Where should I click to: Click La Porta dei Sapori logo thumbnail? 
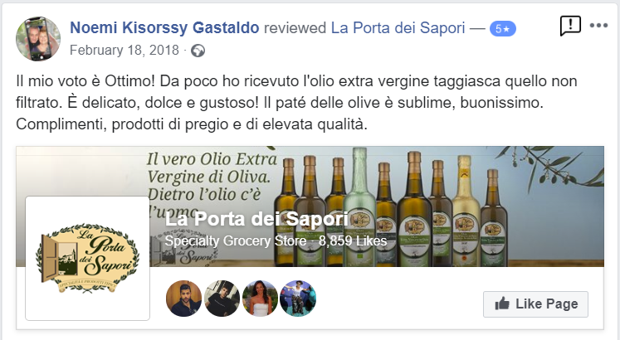coord(87,258)
